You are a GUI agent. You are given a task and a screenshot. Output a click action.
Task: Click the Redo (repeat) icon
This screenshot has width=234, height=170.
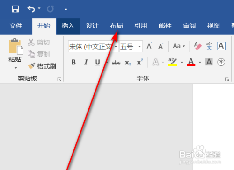click(51, 9)
